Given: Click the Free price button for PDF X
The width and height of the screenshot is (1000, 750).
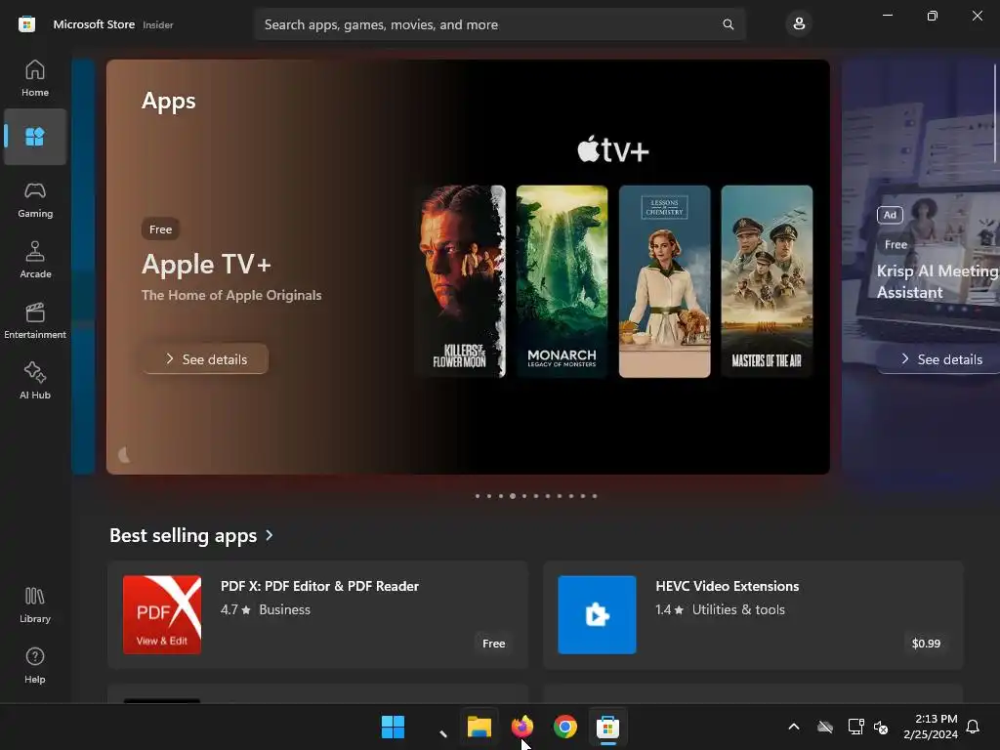Looking at the screenshot, I should click(493, 644).
